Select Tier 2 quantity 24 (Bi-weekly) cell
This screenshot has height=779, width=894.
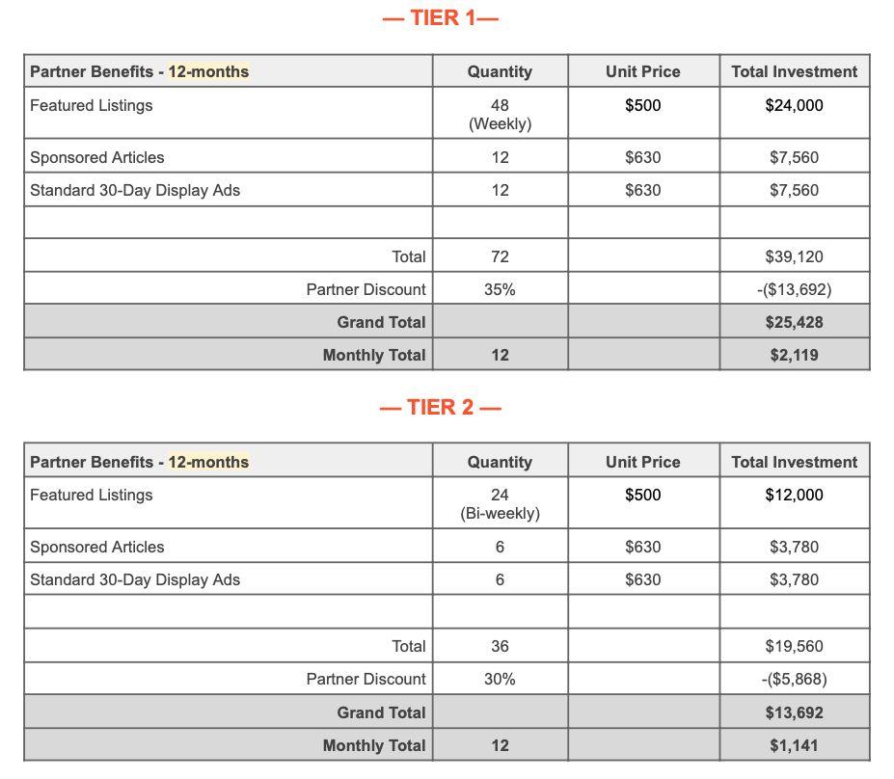[x=500, y=502]
